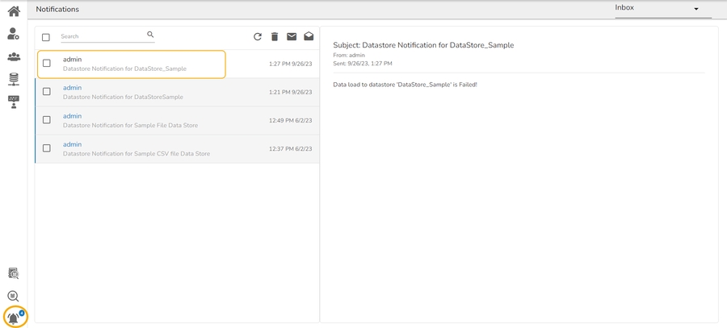727x328 pixels.
Task: Open the user settings sidebar icon
Action: click(14, 34)
